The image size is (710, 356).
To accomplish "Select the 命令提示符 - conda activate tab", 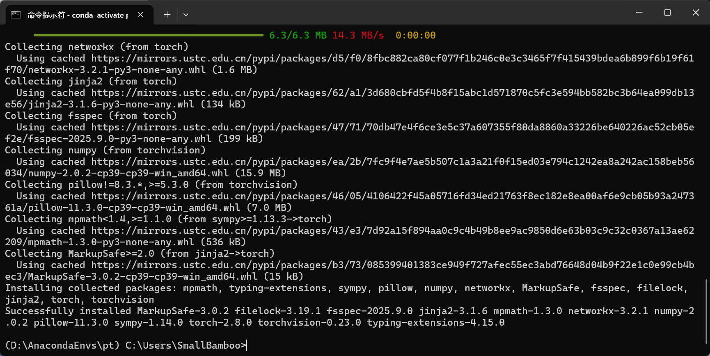I will click(78, 15).
